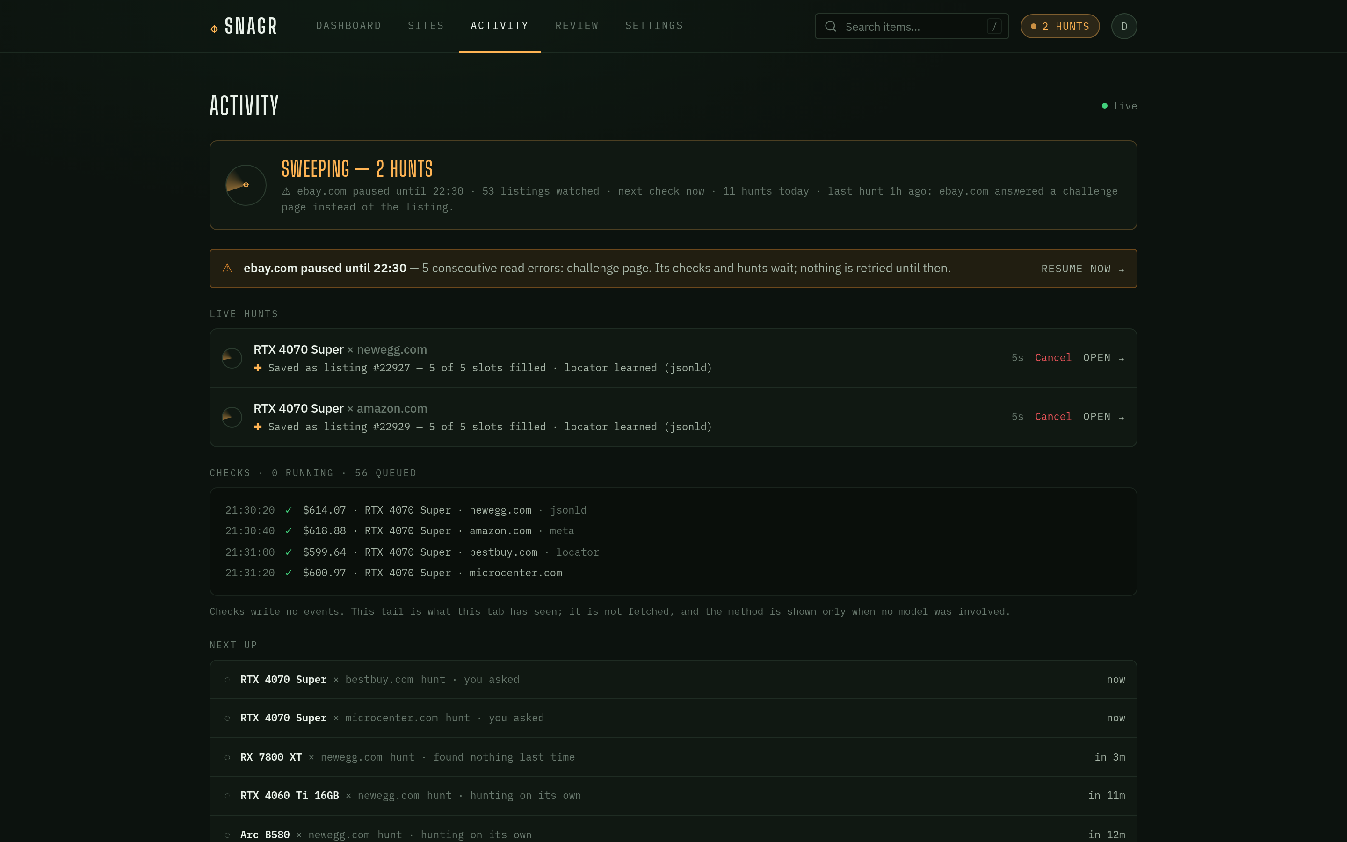
Task: Switch to the Sites tab
Action: [x=426, y=26]
